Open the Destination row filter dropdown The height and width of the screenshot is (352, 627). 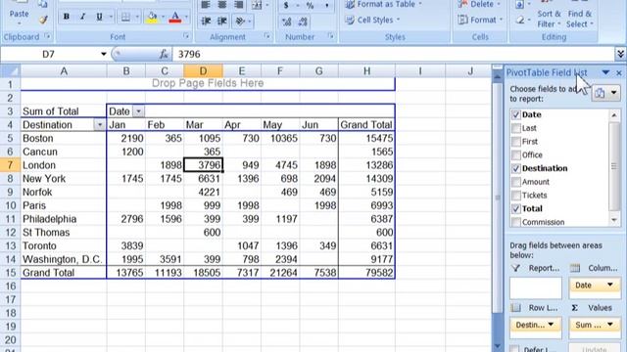[x=99, y=125]
